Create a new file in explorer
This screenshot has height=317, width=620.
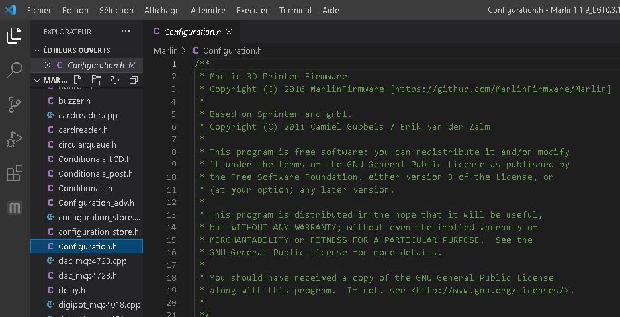(78, 80)
